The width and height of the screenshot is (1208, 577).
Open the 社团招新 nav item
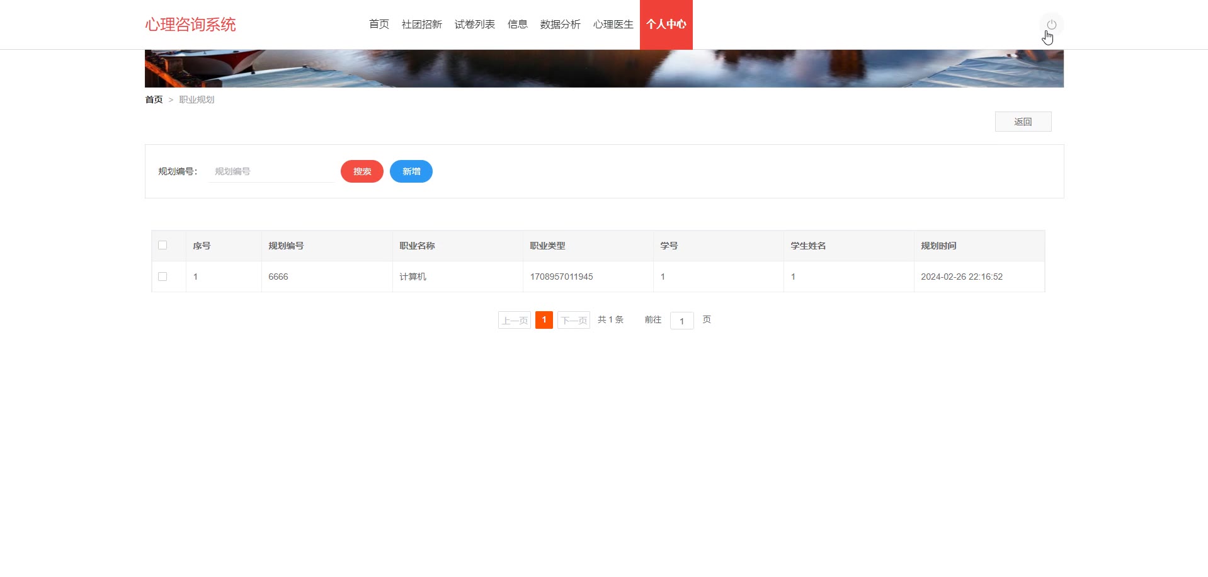[422, 25]
